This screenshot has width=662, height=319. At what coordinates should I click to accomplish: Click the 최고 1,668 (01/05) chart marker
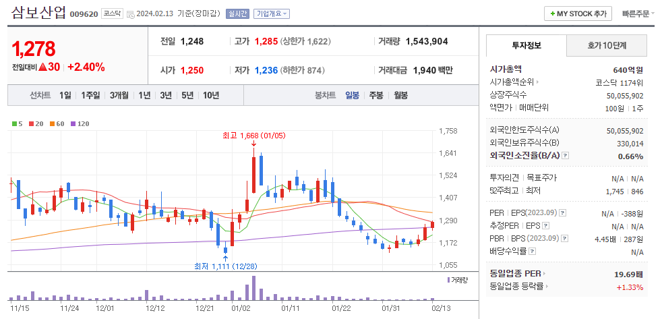253,136
